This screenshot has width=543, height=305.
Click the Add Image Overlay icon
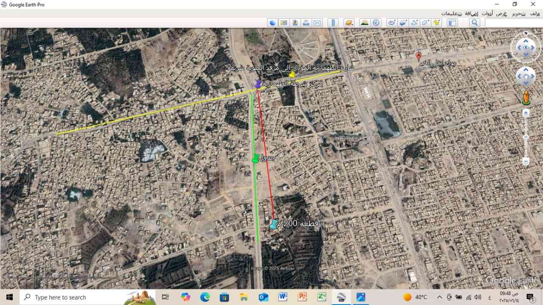pos(403,23)
